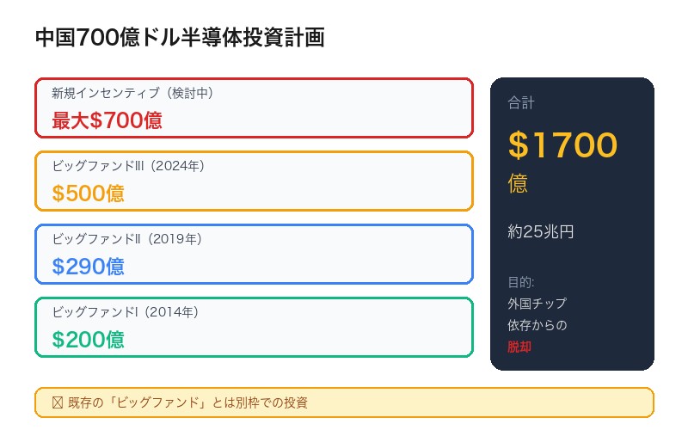Image resolution: width=688 pixels, height=430 pixels.
Task: Click the blue $290億 amount
Action: point(88,267)
